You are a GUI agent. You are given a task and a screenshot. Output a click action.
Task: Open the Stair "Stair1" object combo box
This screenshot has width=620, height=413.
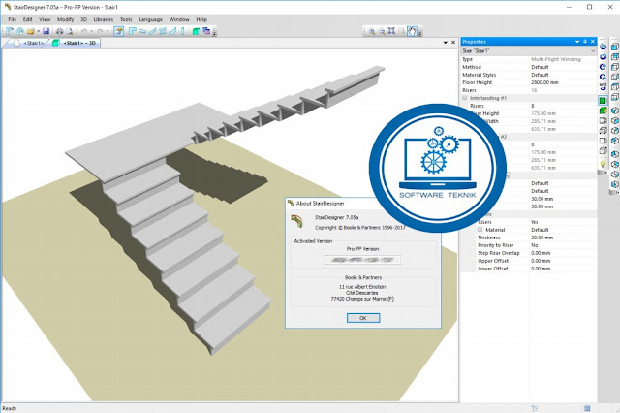pyautogui.click(x=529, y=51)
